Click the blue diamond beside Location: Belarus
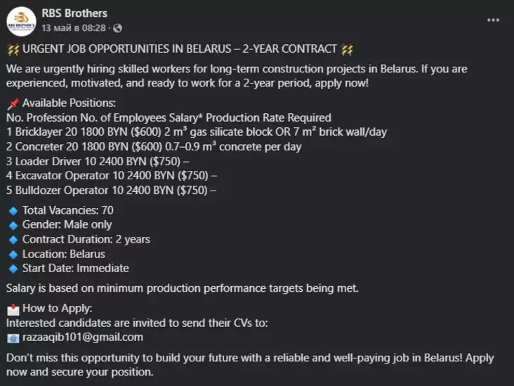 (x=13, y=255)
